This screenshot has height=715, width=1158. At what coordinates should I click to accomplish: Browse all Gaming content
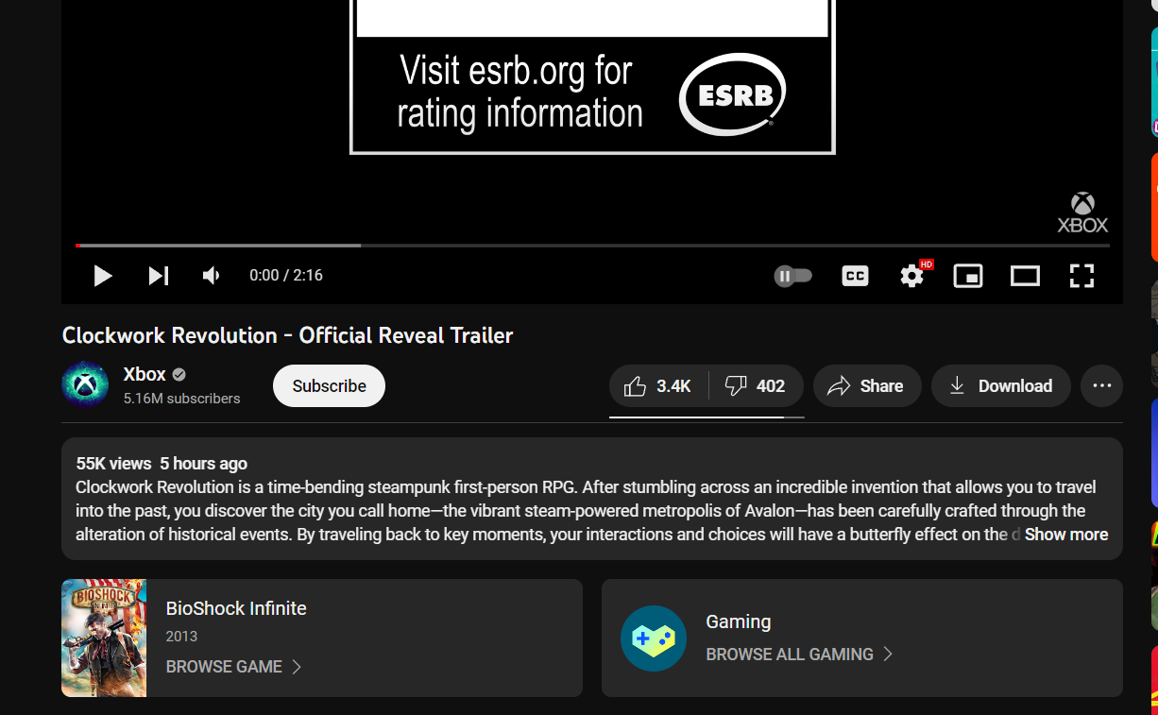click(x=798, y=655)
